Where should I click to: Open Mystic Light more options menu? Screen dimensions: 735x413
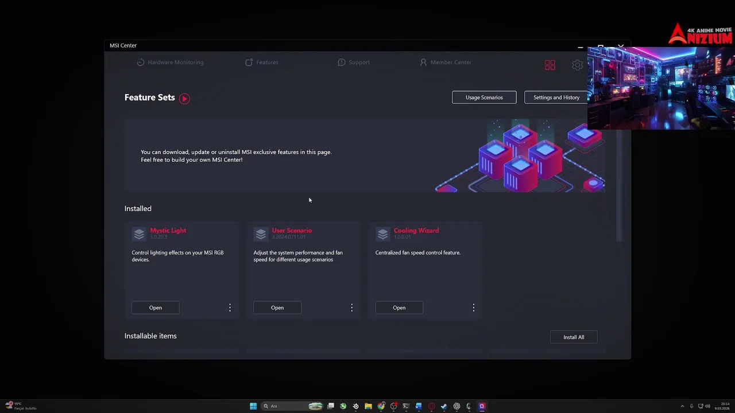coord(230,308)
